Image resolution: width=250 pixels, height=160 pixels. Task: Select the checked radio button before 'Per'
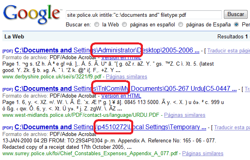(236, 24)
